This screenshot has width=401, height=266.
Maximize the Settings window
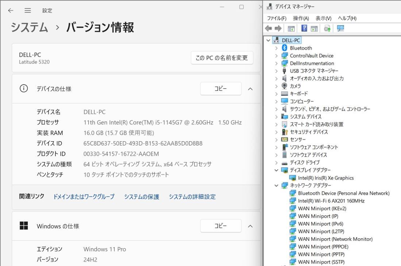[242, 7]
